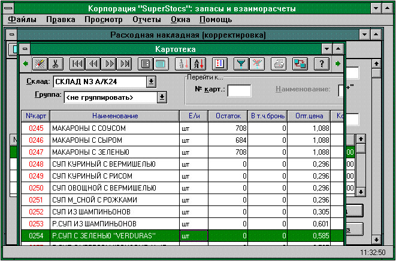Switch to form view icon with text lines
Image resolution: width=396 pixels, height=261 pixels.
coord(145,64)
